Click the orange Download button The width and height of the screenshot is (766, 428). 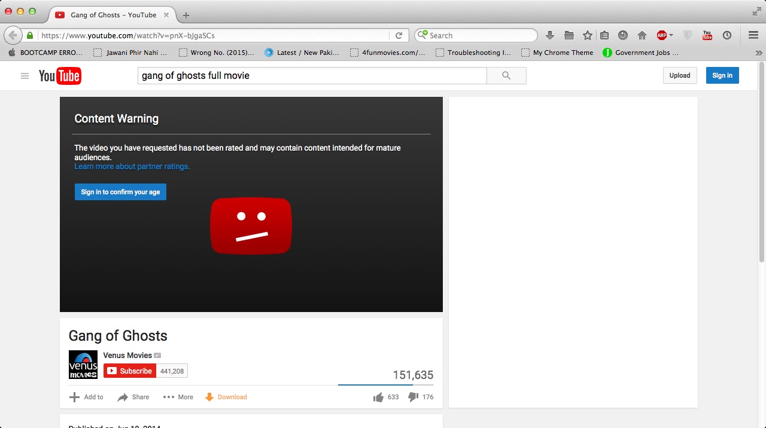(x=226, y=397)
